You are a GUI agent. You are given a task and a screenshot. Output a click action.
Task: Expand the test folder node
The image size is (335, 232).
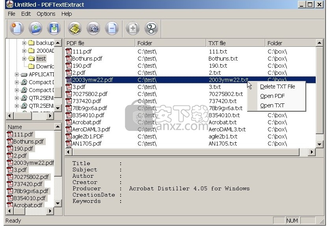tap(24, 59)
